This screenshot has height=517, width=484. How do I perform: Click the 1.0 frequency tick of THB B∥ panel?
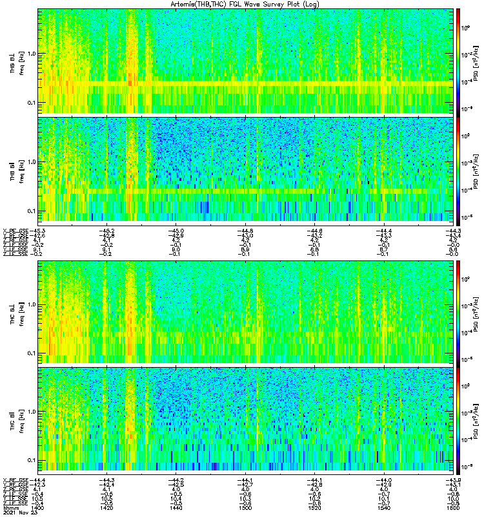point(32,162)
